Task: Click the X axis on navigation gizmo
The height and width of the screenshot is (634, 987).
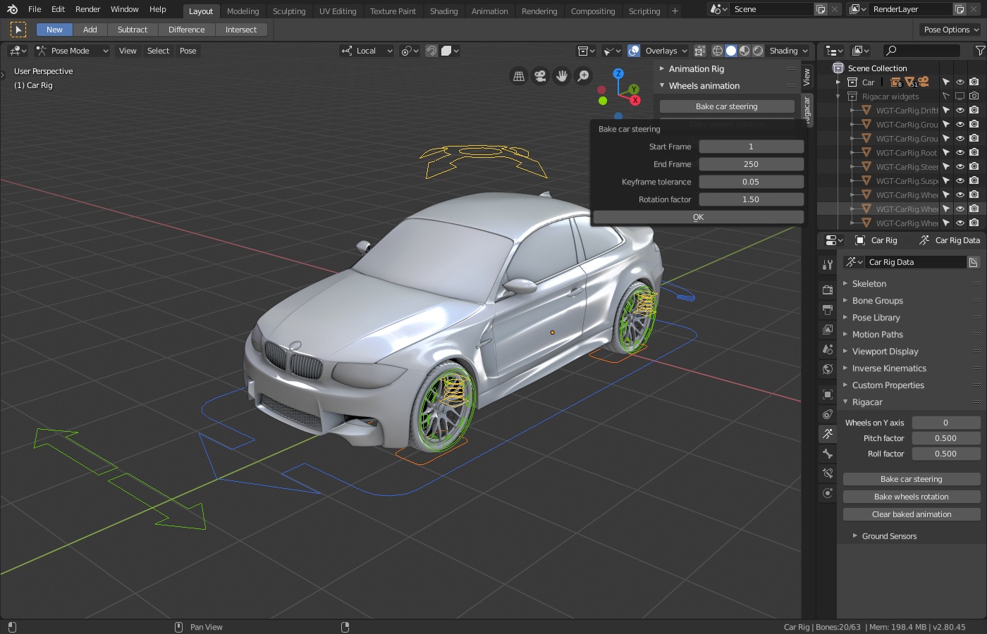Action: click(635, 101)
